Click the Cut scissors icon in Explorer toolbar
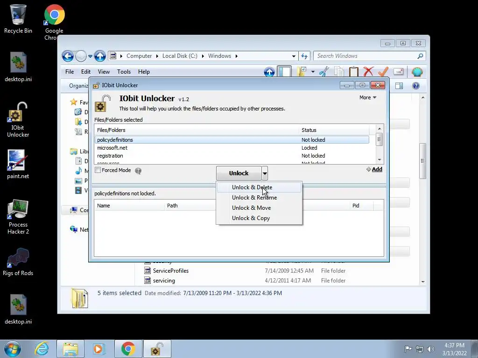 click(324, 72)
